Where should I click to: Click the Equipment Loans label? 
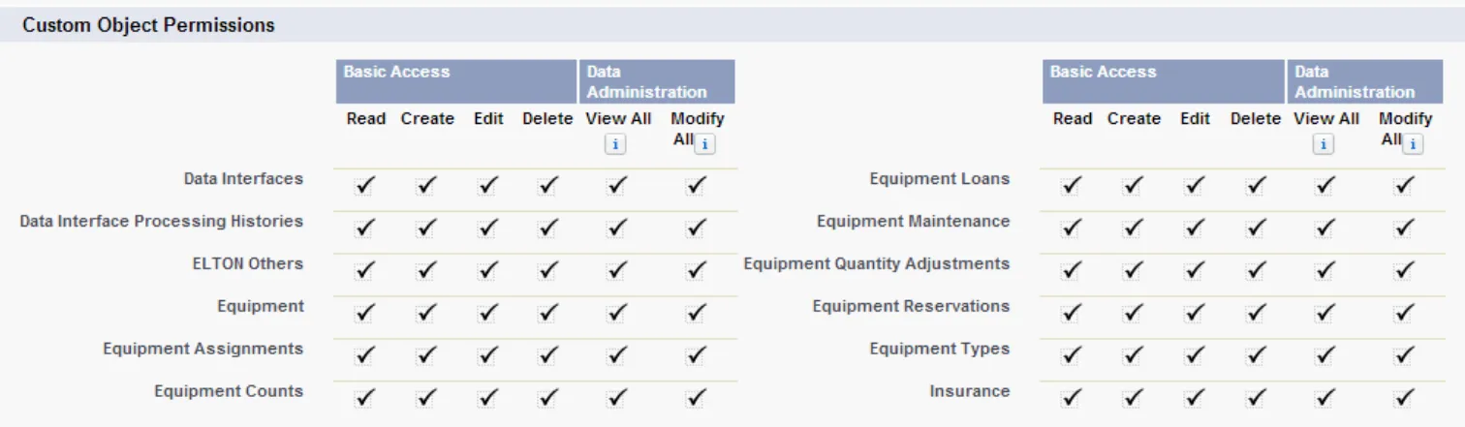coord(940,179)
